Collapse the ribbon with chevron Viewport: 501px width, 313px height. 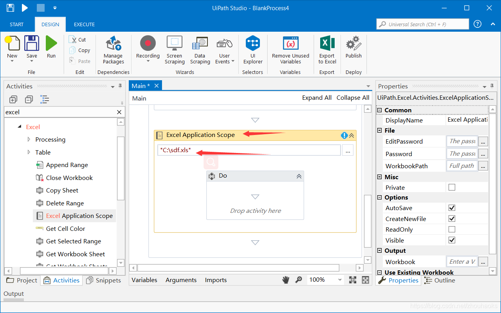pos(493,24)
